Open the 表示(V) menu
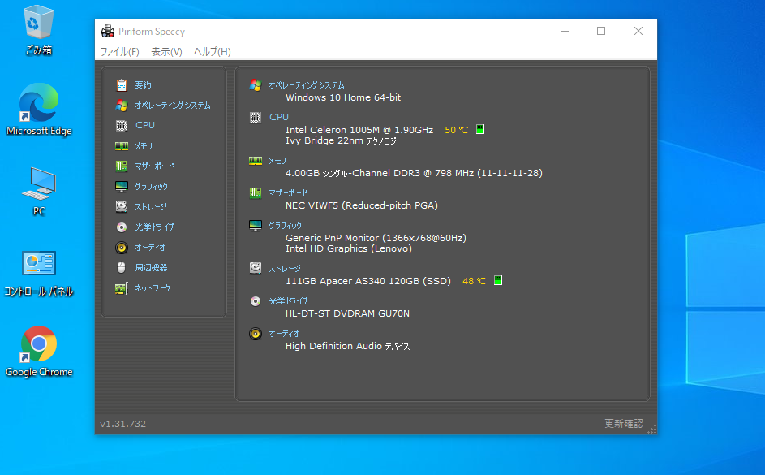The width and height of the screenshot is (765, 475). coord(166,52)
